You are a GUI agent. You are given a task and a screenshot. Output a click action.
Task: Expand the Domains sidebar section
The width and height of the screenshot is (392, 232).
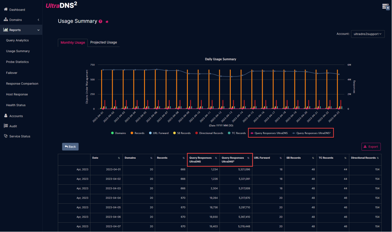point(38,20)
